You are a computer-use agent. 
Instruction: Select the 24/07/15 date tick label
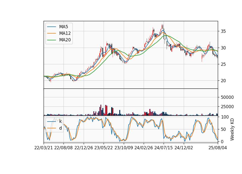click(x=164, y=148)
